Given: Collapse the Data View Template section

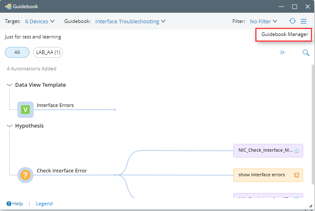Looking at the screenshot, I should coord(9,85).
